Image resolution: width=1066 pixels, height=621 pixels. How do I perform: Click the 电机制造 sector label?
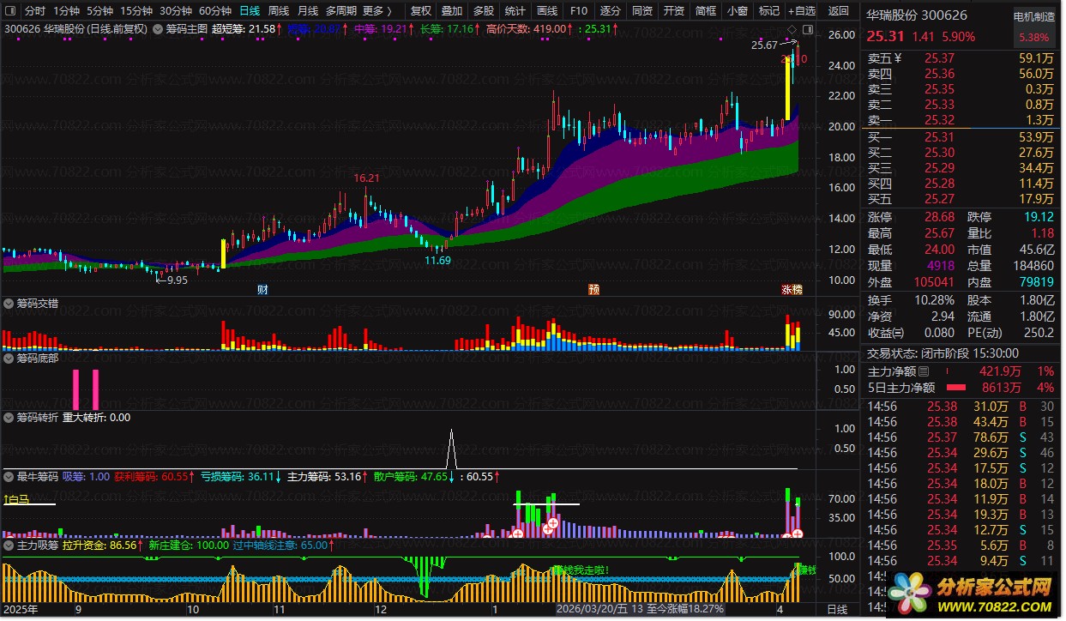1034,16
